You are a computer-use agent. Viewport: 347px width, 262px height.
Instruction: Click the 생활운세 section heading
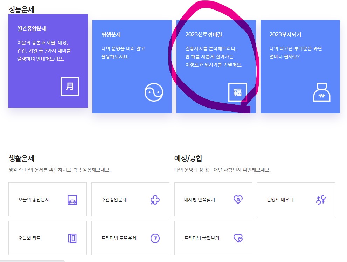click(21, 158)
